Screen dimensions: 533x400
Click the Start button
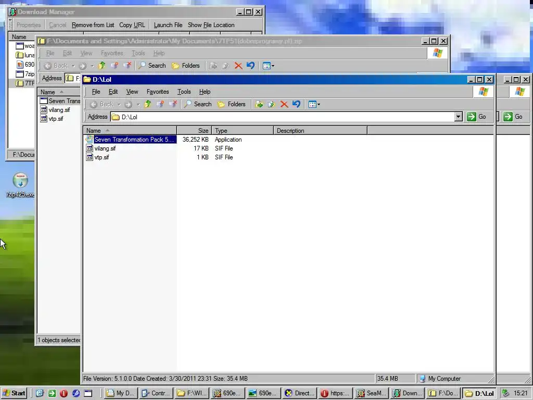[14, 393]
